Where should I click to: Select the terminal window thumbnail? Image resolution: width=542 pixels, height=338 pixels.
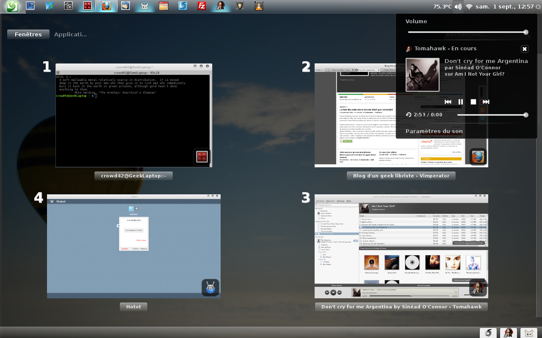point(134,115)
